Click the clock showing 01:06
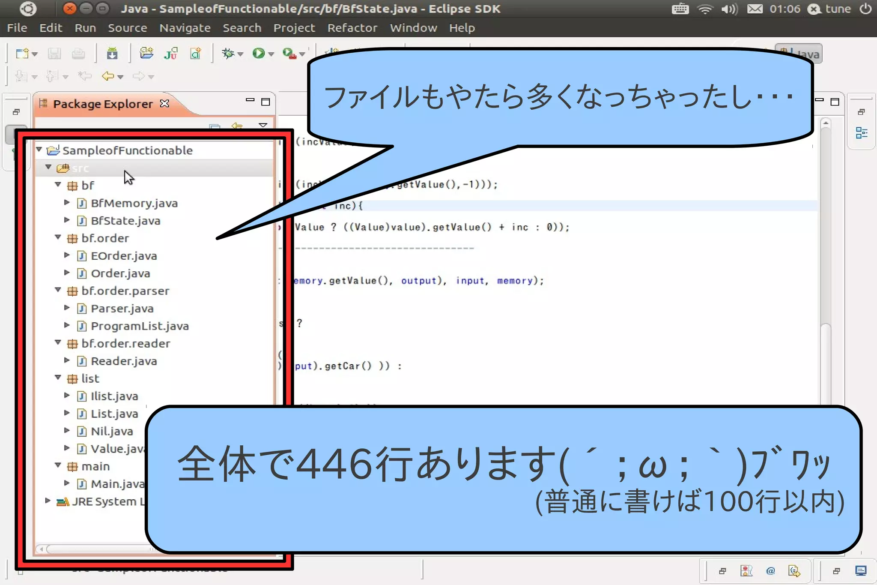This screenshot has width=877, height=585. click(785, 9)
